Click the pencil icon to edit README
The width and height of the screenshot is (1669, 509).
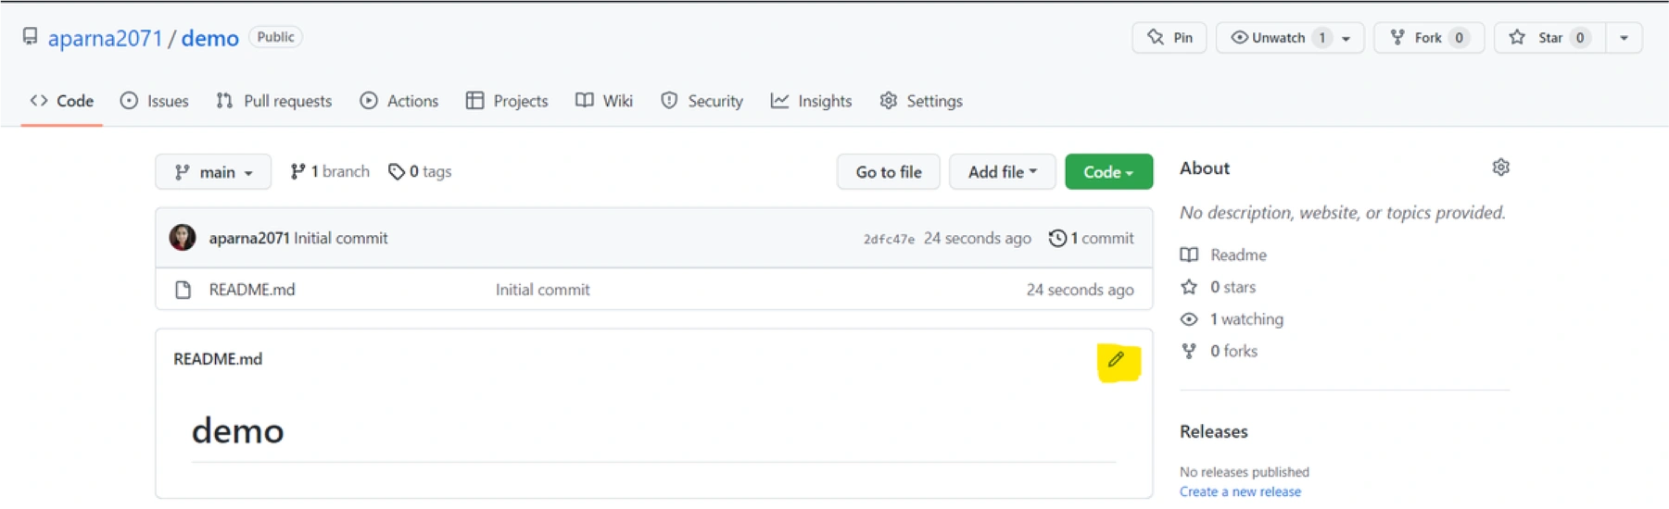point(1116,360)
